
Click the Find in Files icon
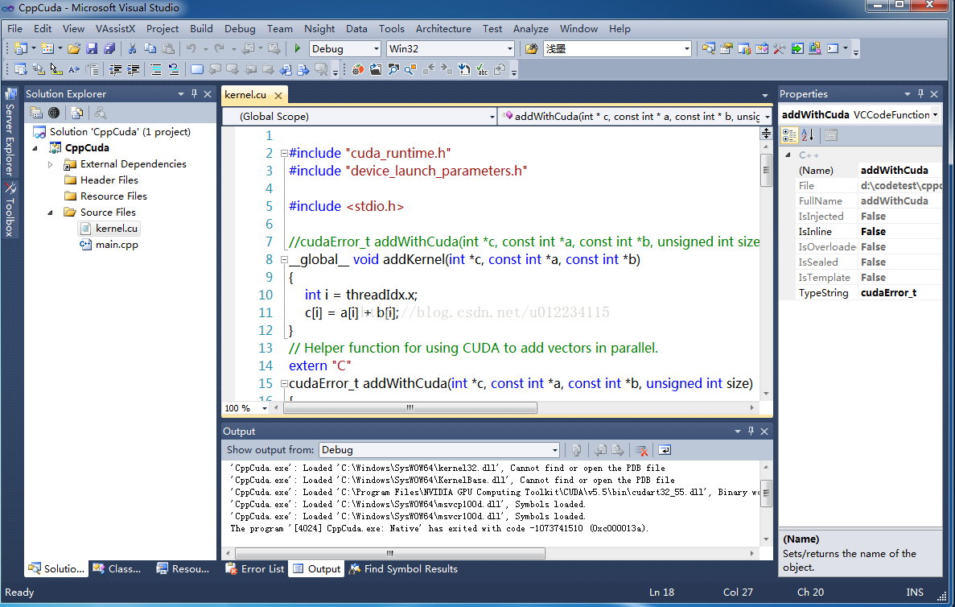tap(532, 49)
